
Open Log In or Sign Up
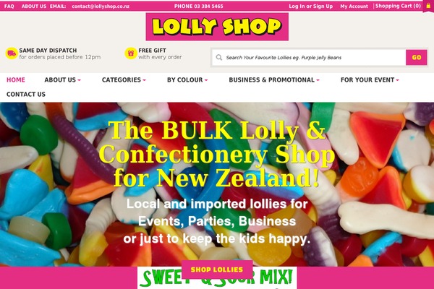(x=311, y=6)
